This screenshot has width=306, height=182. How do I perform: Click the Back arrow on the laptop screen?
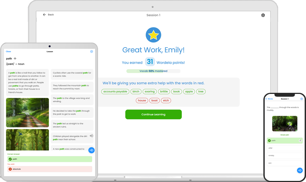[44, 15]
